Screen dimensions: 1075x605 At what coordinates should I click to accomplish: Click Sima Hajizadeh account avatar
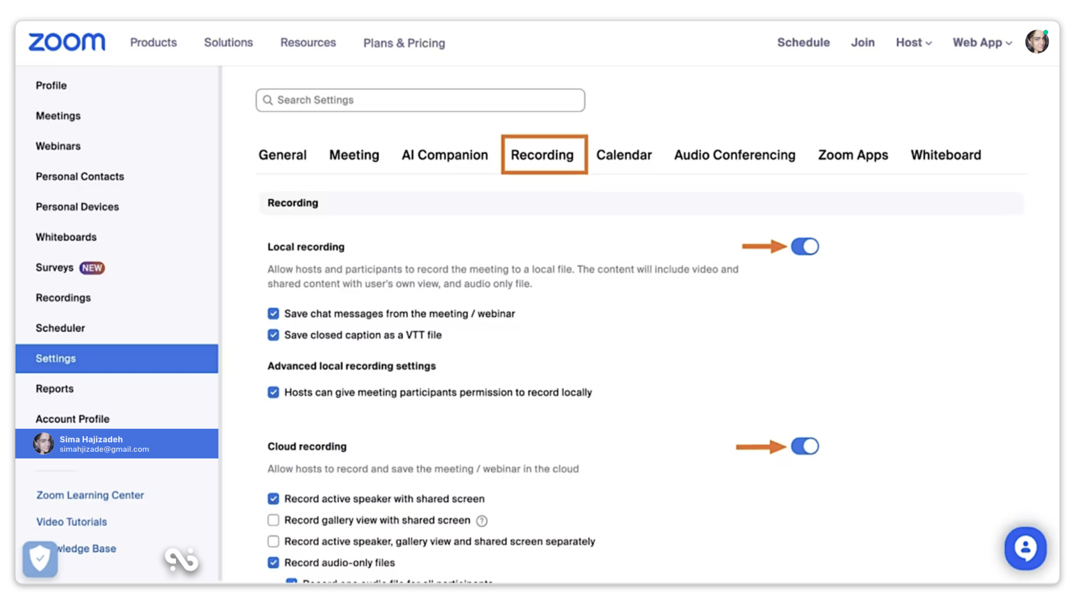[44, 444]
